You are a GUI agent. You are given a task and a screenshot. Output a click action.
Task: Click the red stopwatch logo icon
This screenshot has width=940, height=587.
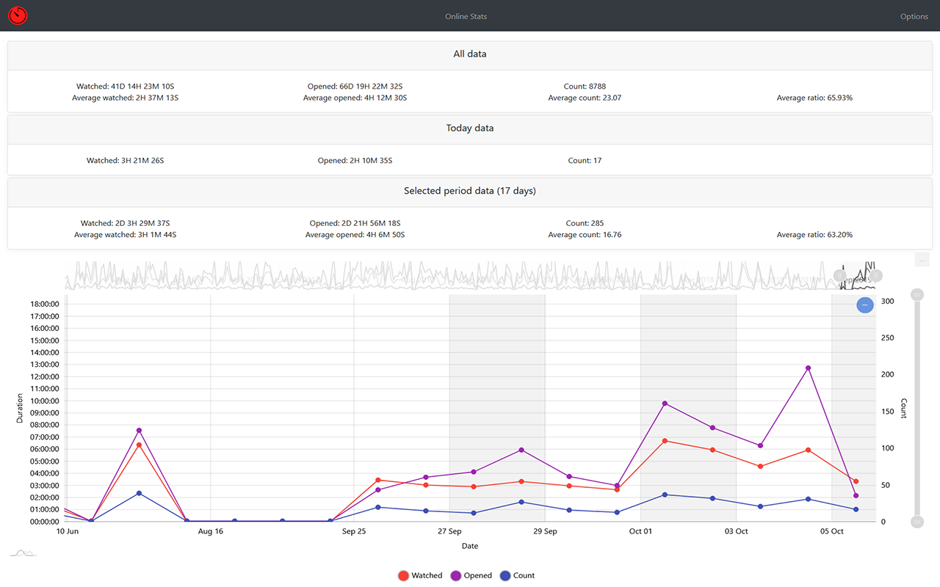pos(18,15)
